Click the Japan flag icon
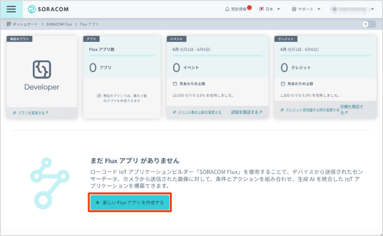Image resolution: width=383 pixels, height=236 pixels. (261, 9)
